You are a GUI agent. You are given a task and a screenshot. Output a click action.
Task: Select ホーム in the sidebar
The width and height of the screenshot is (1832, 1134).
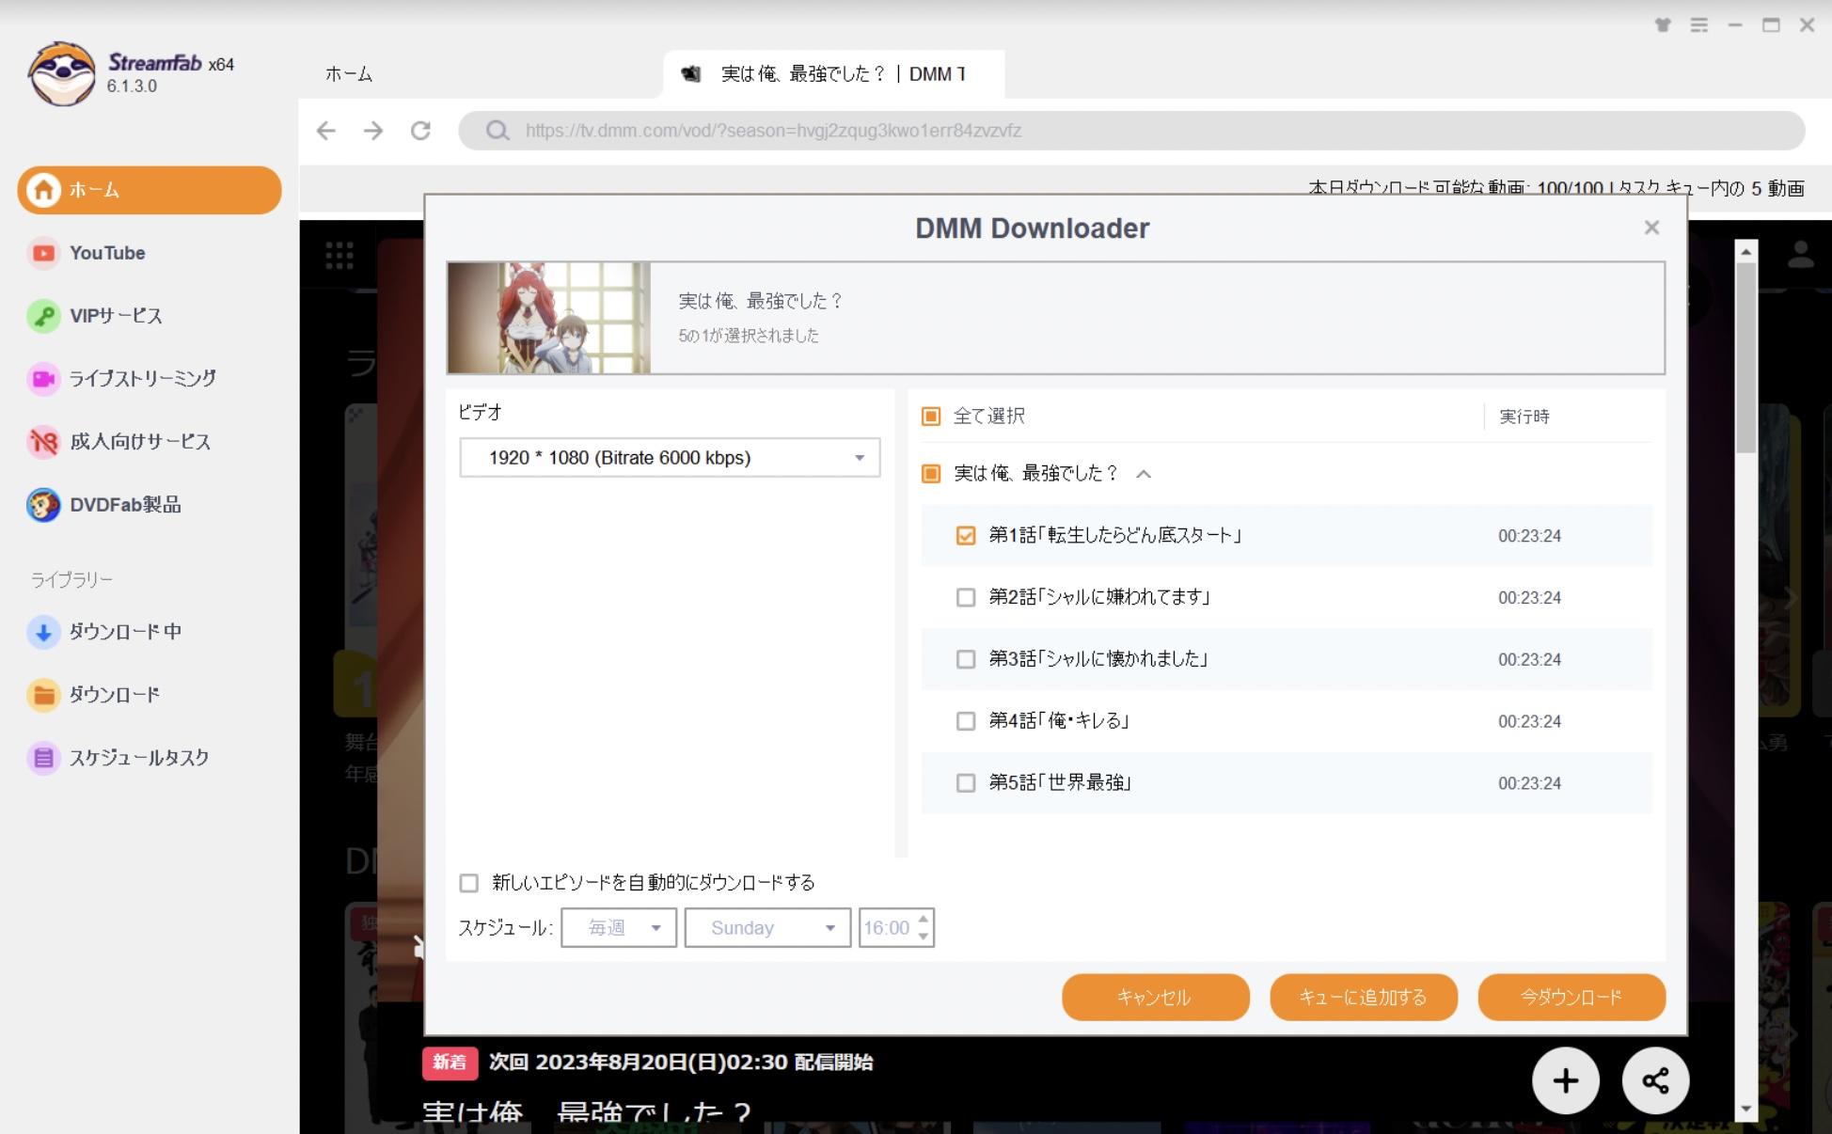coord(149,190)
